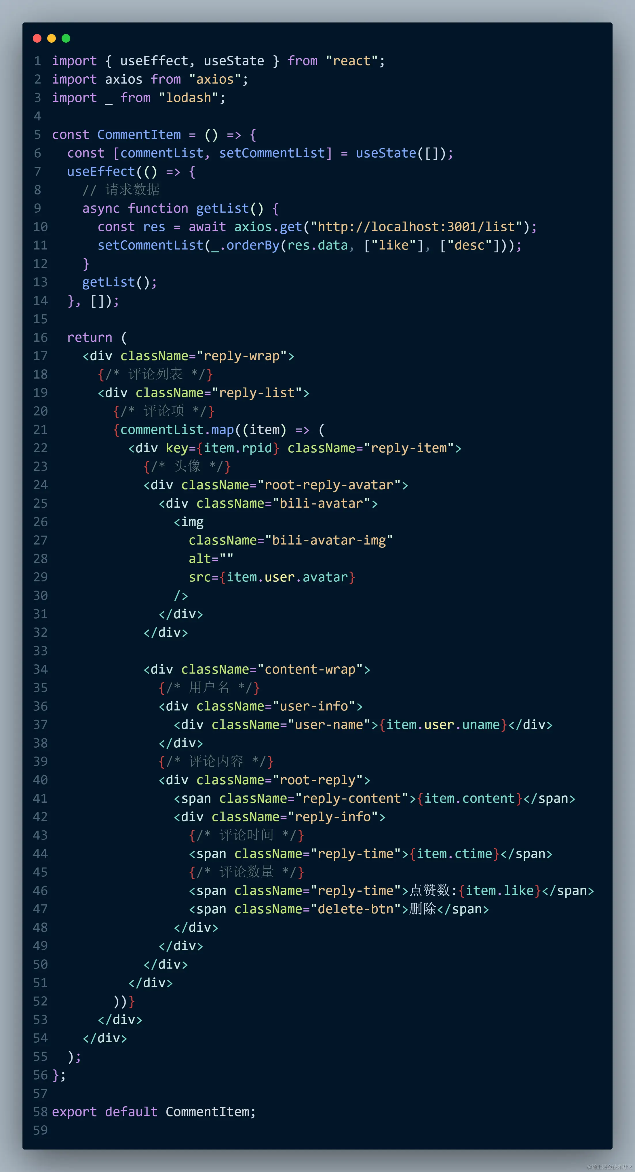The width and height of the screenshot is (635, 1172).
Task: Select the "user-info" class name
Action: [314, 706]
